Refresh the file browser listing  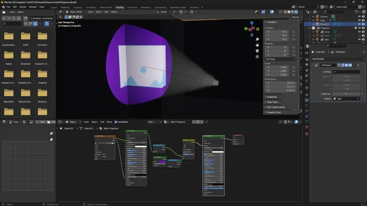(x=19, y=18)
